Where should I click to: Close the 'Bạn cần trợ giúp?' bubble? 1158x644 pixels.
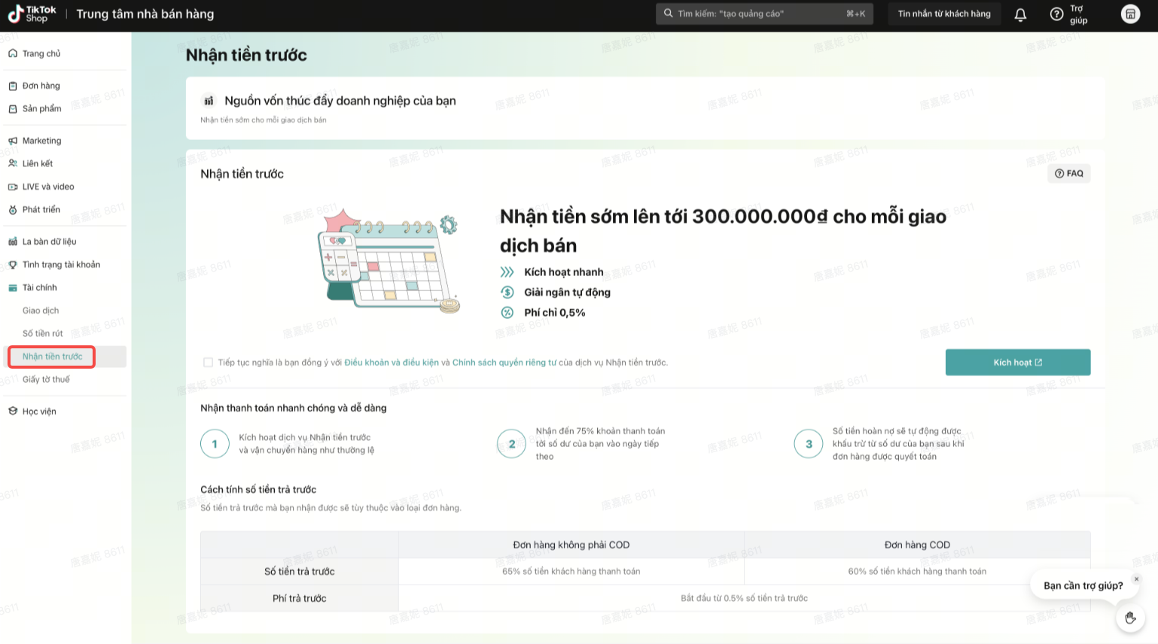(1136, 579)
